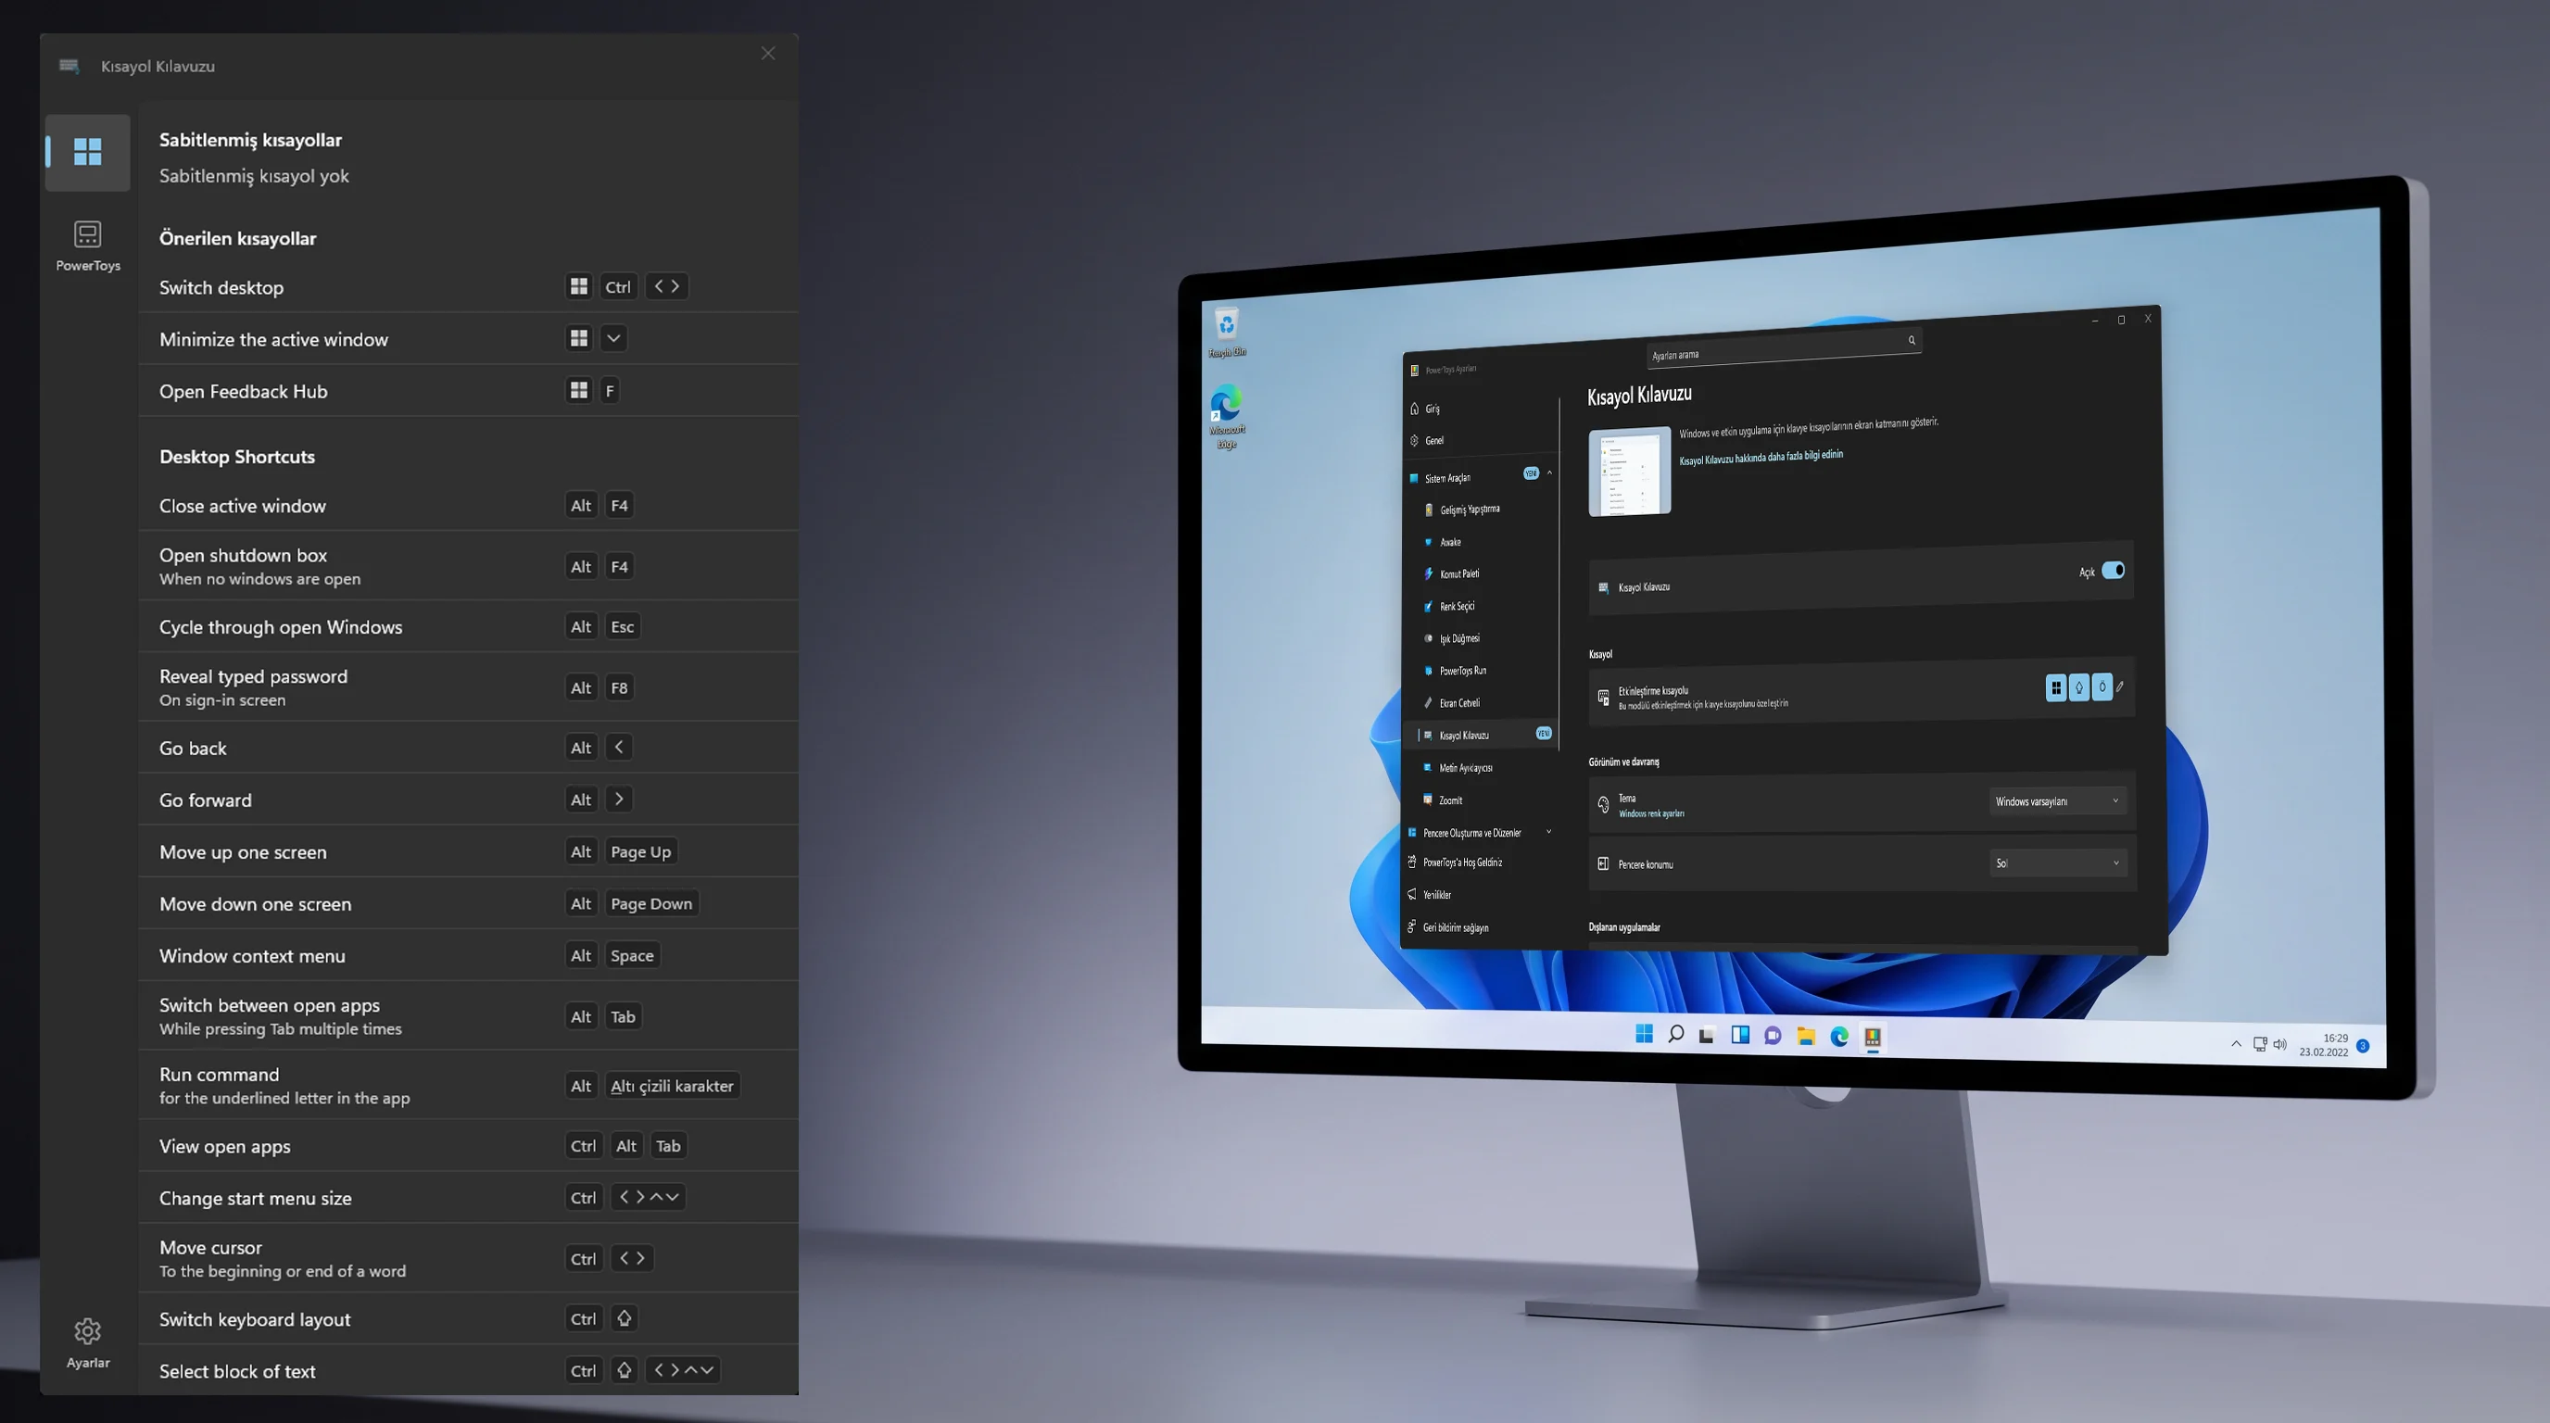This screenshot has height=1423, width=2550.
Task: Click the Close active window row
Action: pos(468,506)
